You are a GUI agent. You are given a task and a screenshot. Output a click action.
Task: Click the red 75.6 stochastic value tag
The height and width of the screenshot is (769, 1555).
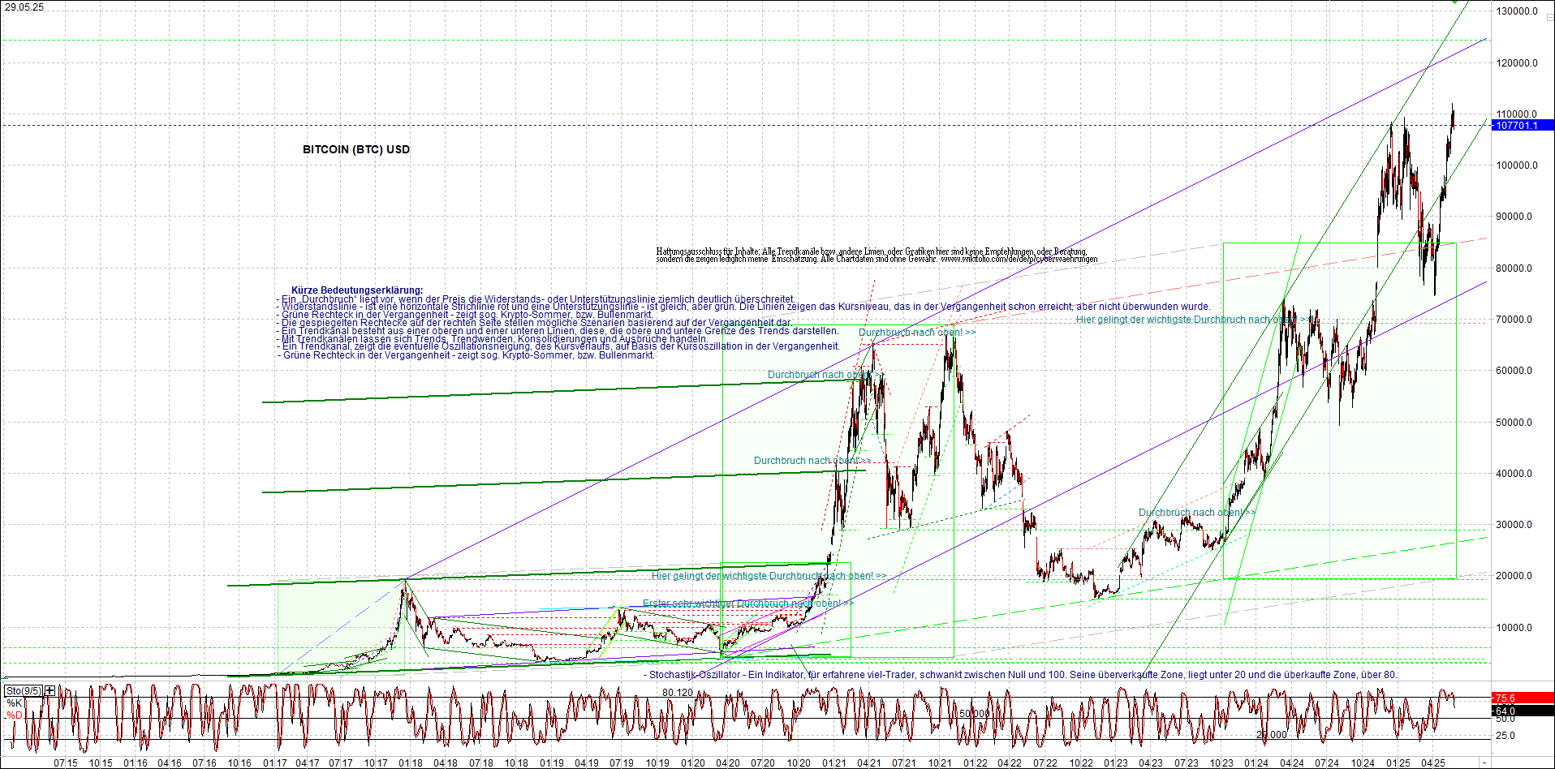1523,698
